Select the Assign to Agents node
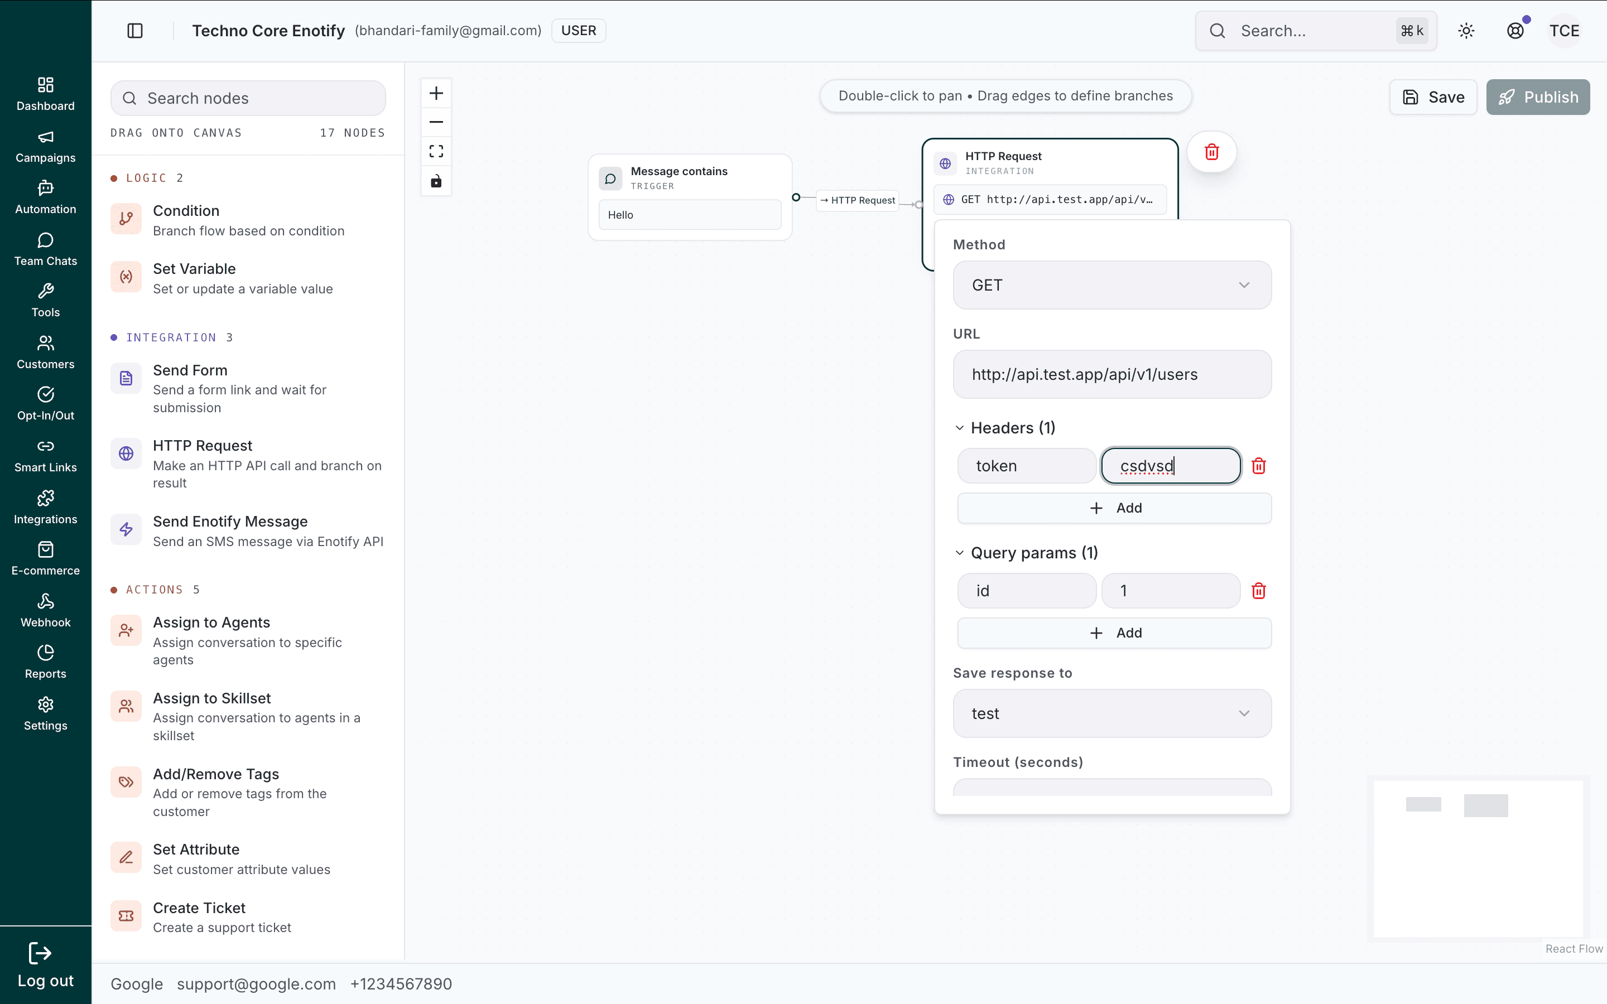 248,640
